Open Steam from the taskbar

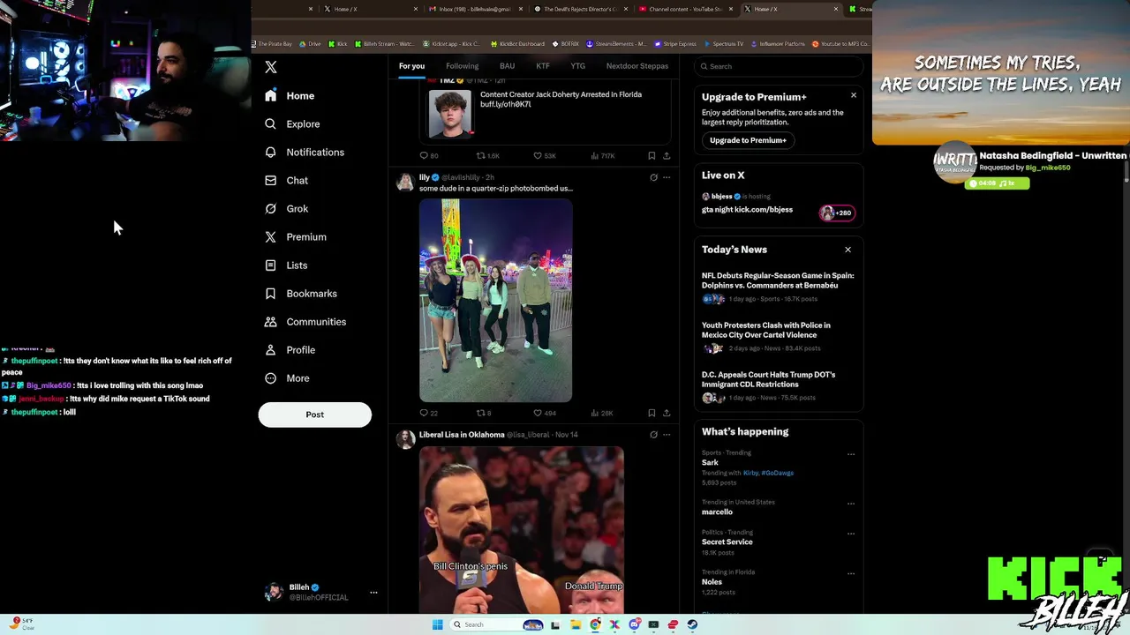click(x=692, y=624)
